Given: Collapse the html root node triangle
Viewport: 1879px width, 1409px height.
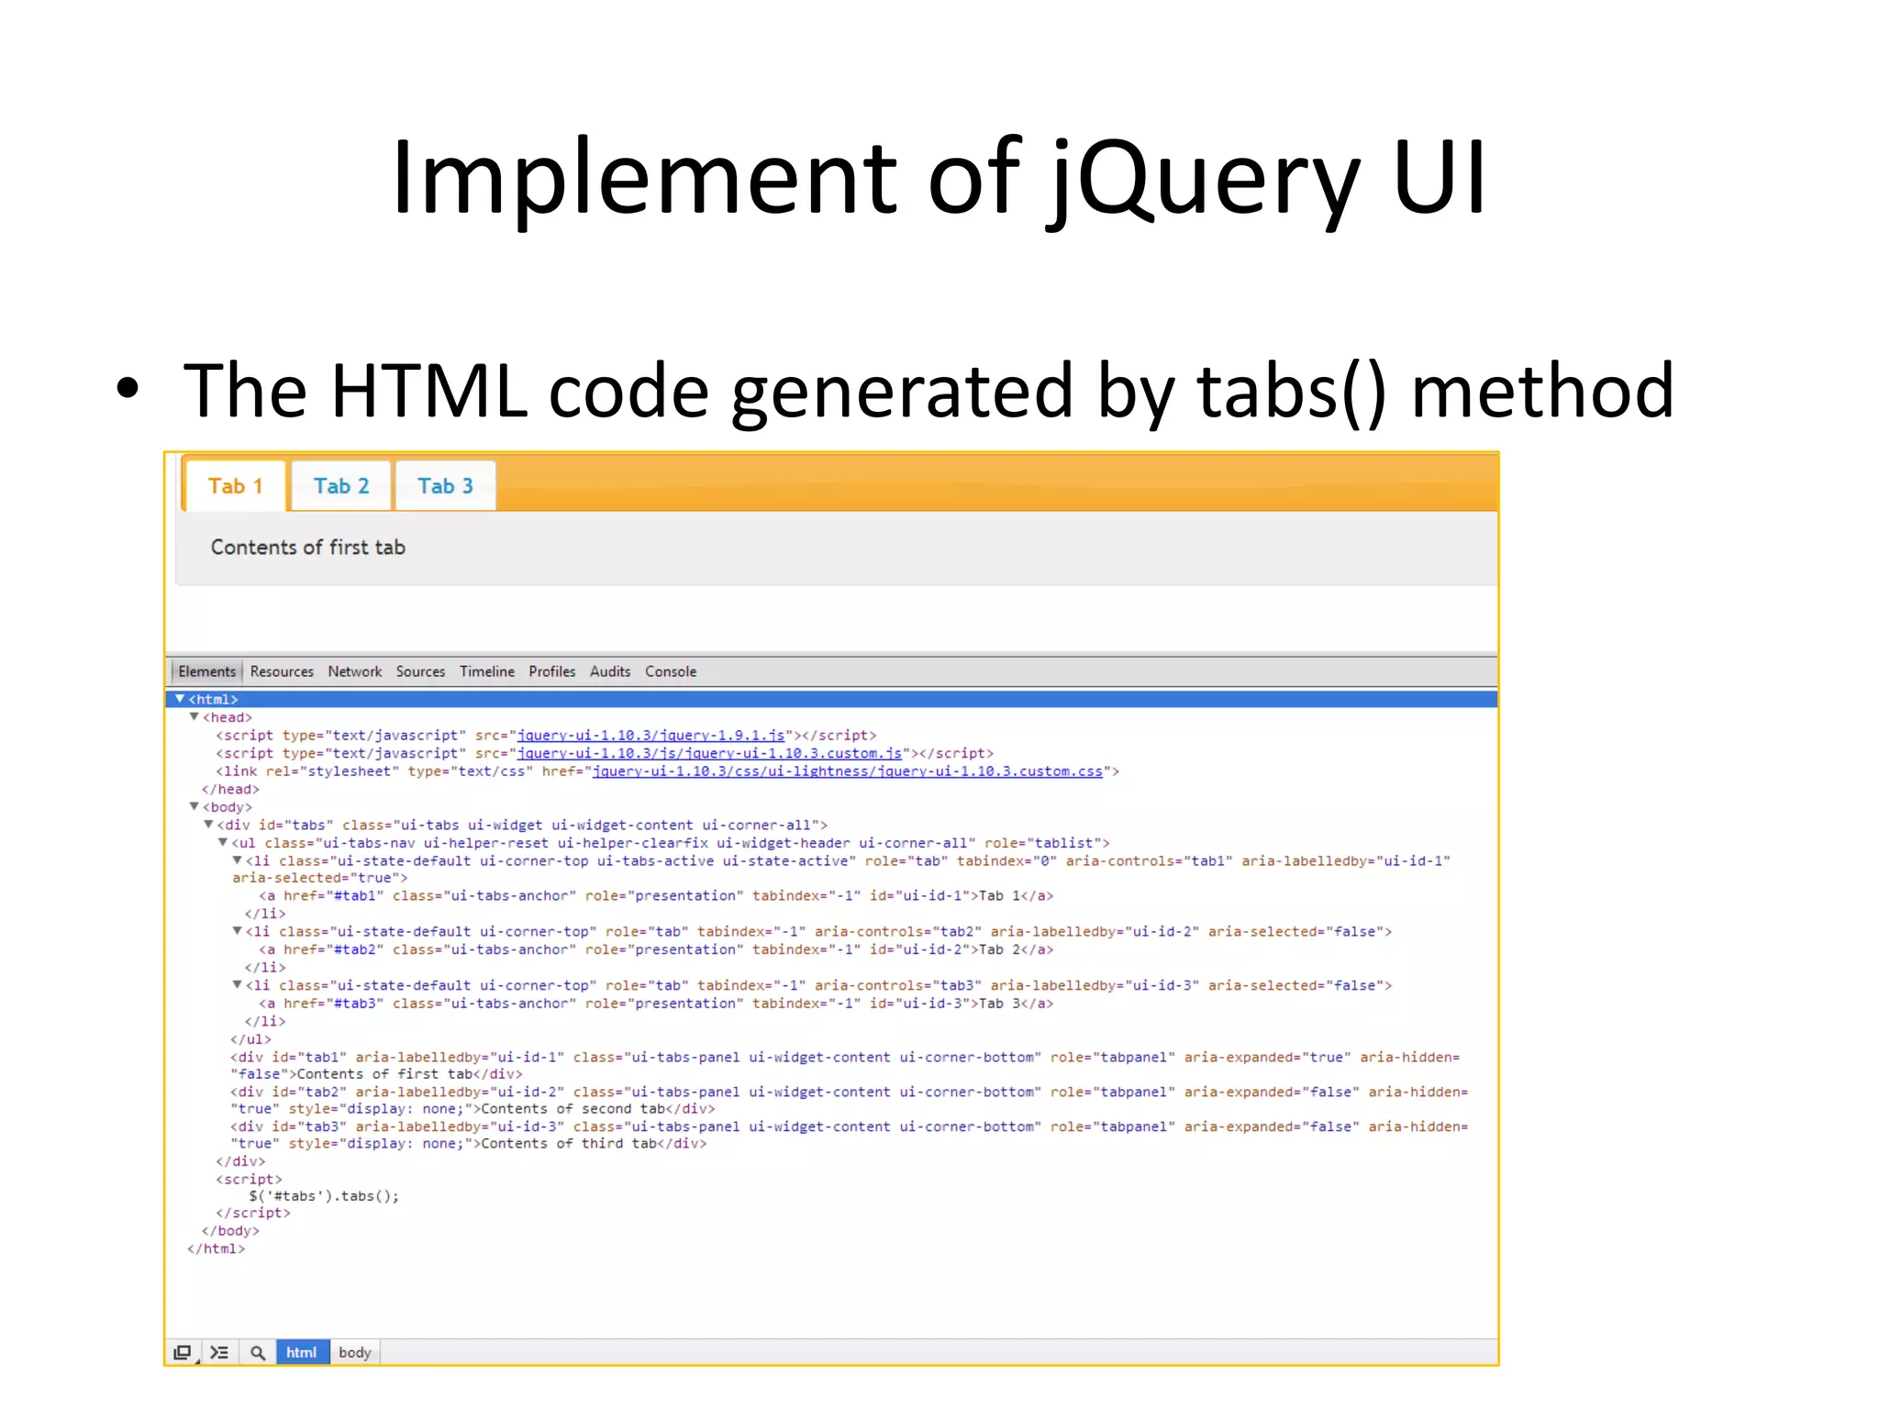Looking at the screenshot, I should 180,699.
